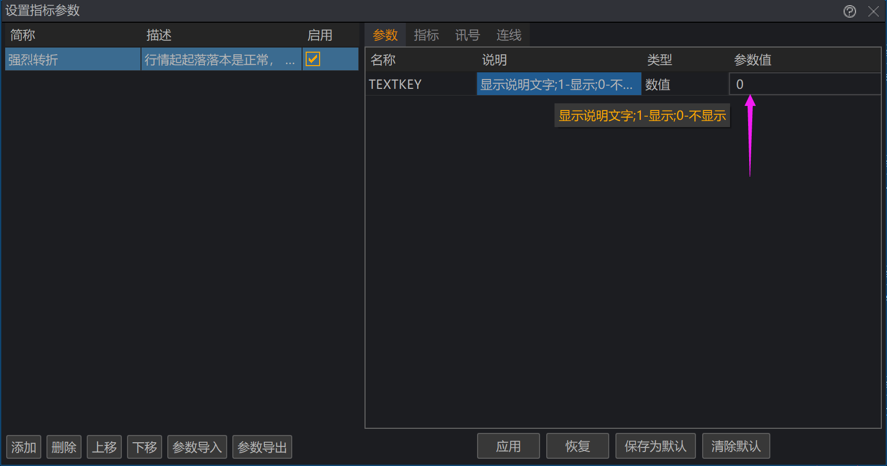Screen dimensions: 887x466
Task: Select the 强烈转折 indicator row
Action: [x=72, y=59]
